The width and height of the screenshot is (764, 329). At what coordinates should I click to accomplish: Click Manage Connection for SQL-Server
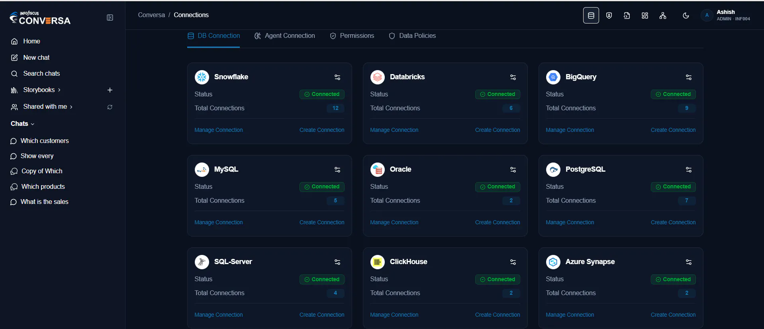tap(219, 315)
